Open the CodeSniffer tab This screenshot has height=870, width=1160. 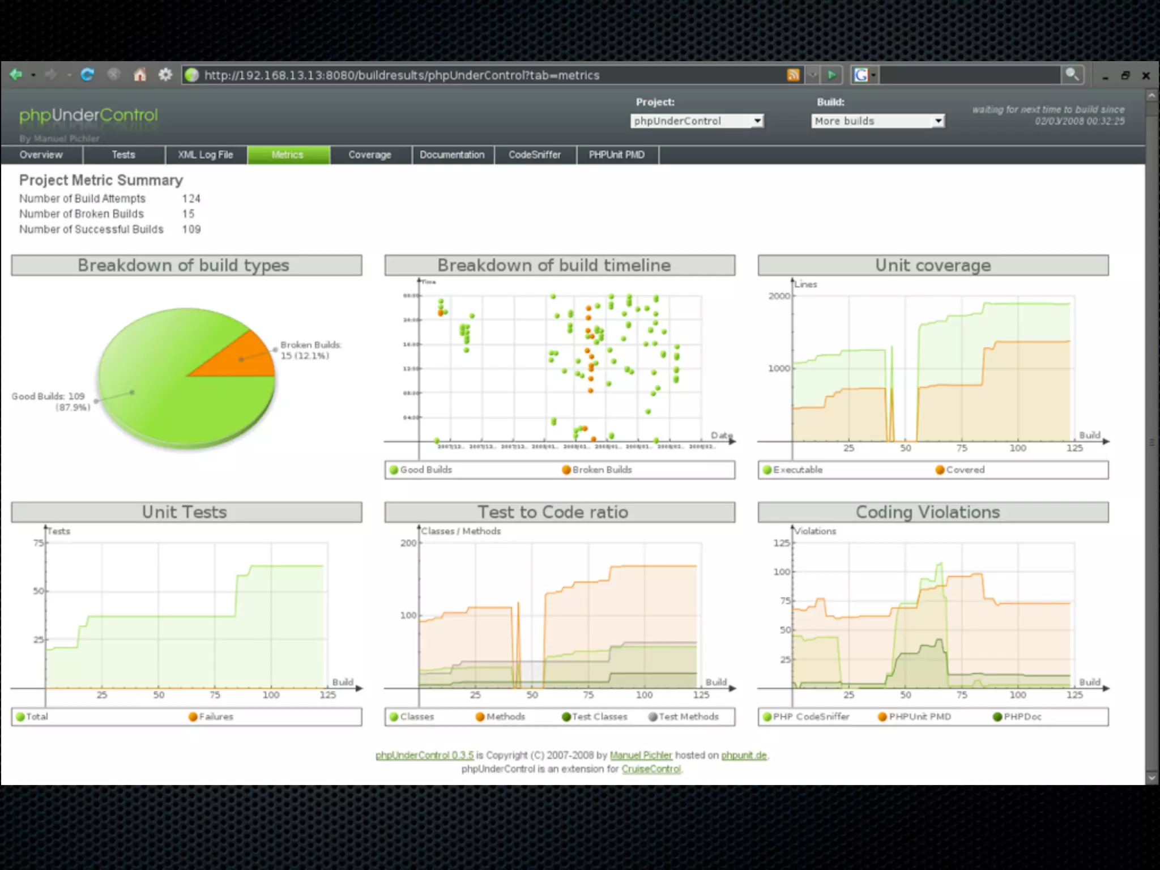point(534,155)
